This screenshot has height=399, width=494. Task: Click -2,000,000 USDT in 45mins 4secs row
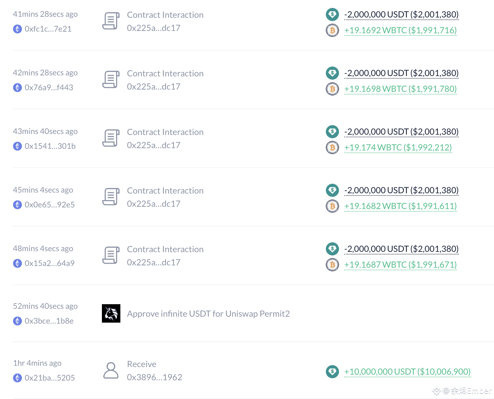tap(401, 190)
